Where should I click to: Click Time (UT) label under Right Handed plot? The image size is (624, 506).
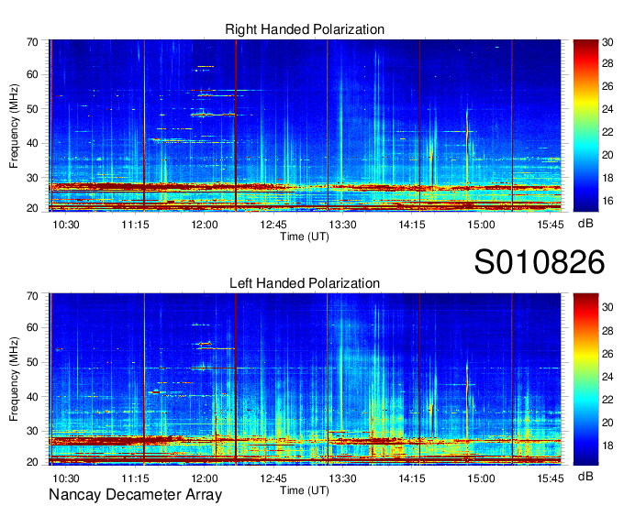click(305, 236)
